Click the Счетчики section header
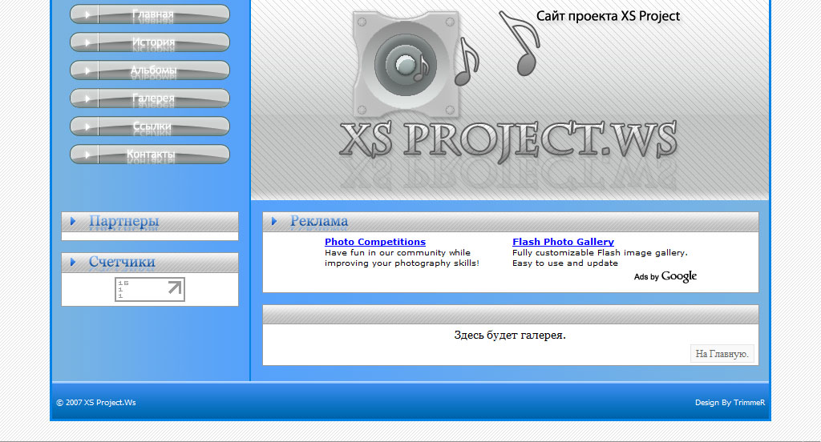 [150, 263]
